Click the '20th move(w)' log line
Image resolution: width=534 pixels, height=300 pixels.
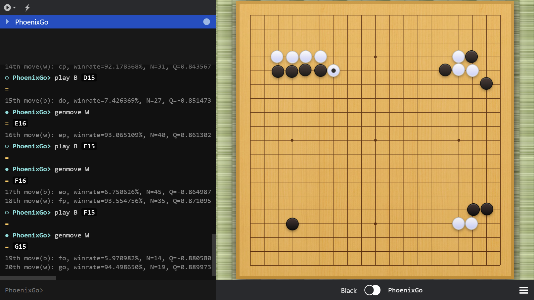pos(108,267)
